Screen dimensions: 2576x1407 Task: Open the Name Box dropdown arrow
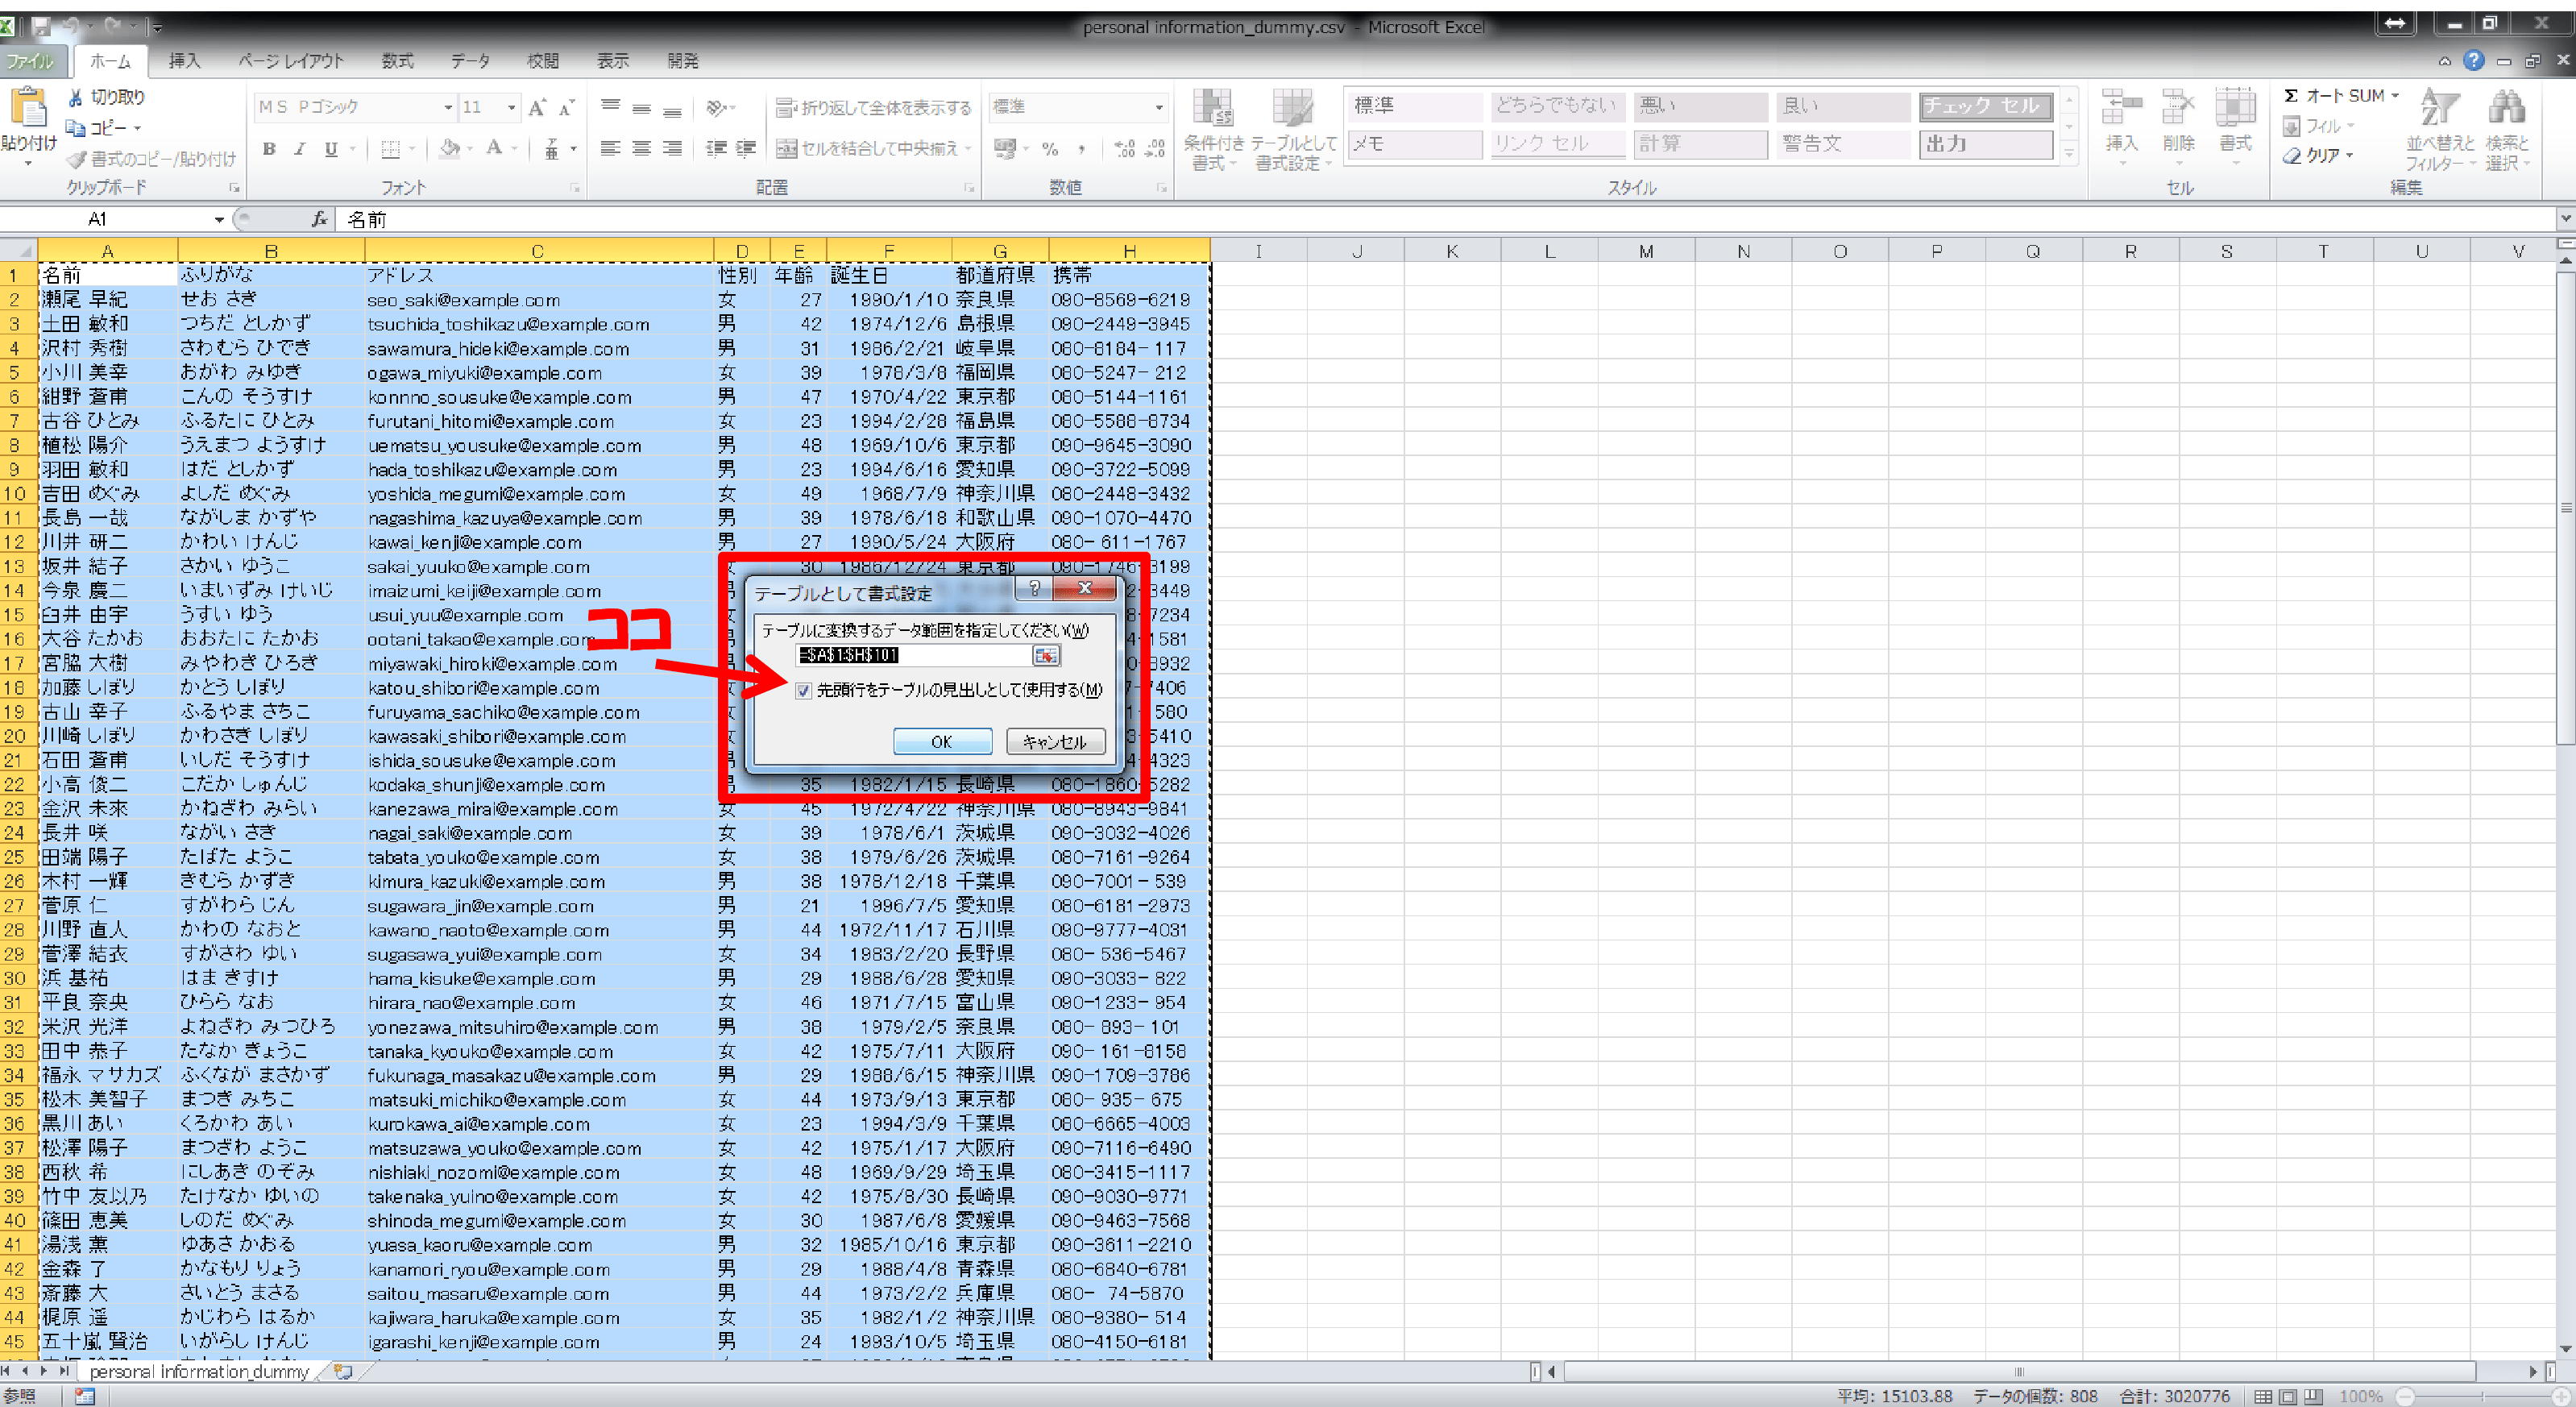[219, 219]
